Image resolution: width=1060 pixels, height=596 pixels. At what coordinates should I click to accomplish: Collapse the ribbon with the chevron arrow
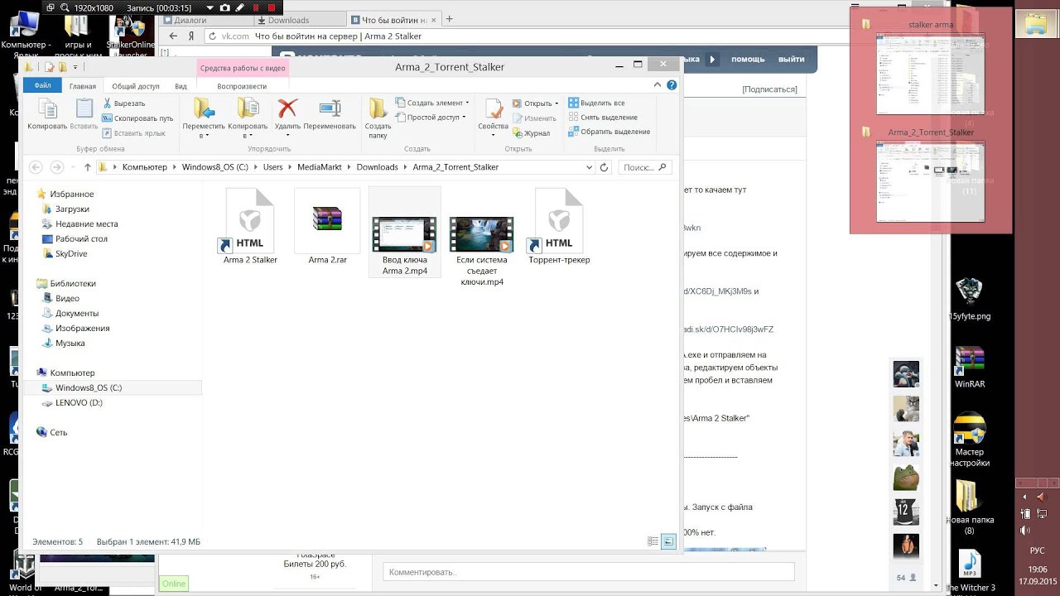pos(658,84)
